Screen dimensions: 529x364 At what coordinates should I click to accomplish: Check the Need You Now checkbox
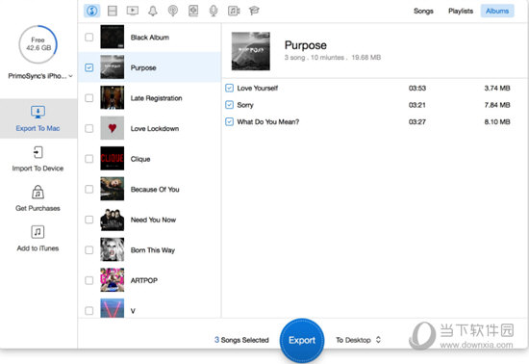(89, 220)
